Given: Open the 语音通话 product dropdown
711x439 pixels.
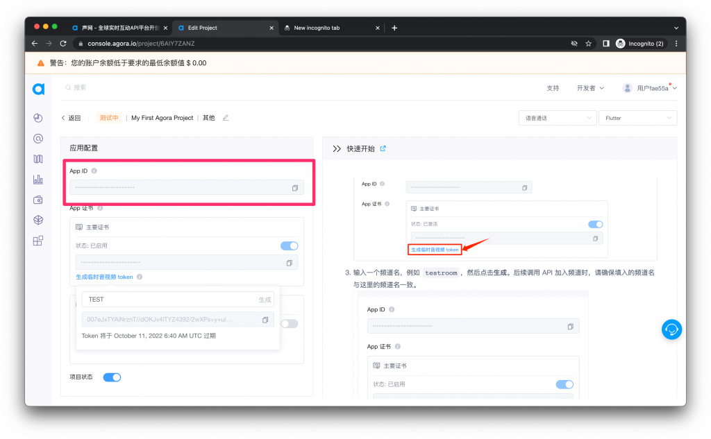Looking at the screenshot, I should [x=558, y=118].
